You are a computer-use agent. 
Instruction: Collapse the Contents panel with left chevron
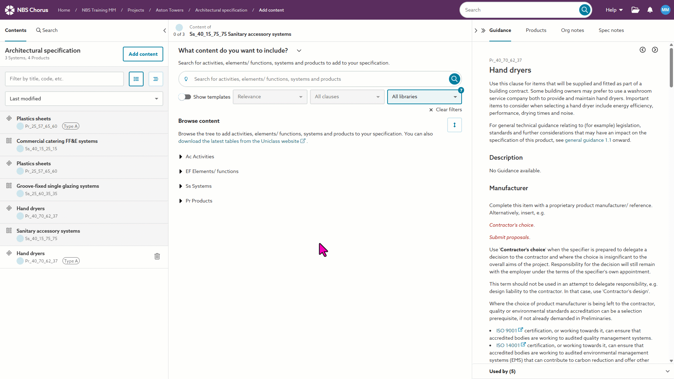pos(165,31)
